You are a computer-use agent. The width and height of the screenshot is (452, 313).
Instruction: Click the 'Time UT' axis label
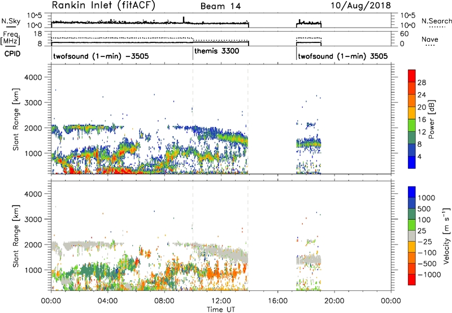tap(221, 310)
